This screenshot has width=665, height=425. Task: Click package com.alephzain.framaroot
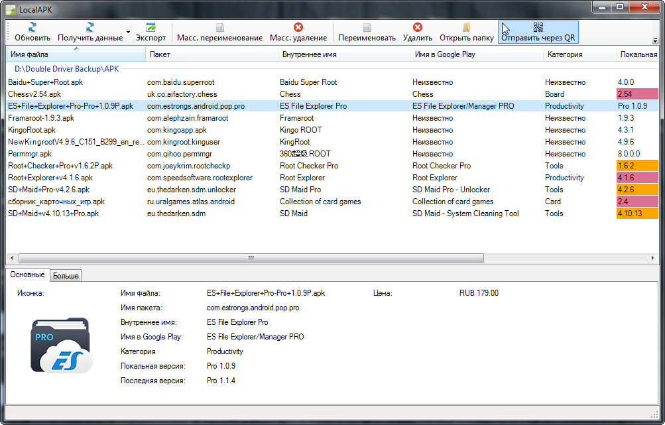click(x=188, y=118)
